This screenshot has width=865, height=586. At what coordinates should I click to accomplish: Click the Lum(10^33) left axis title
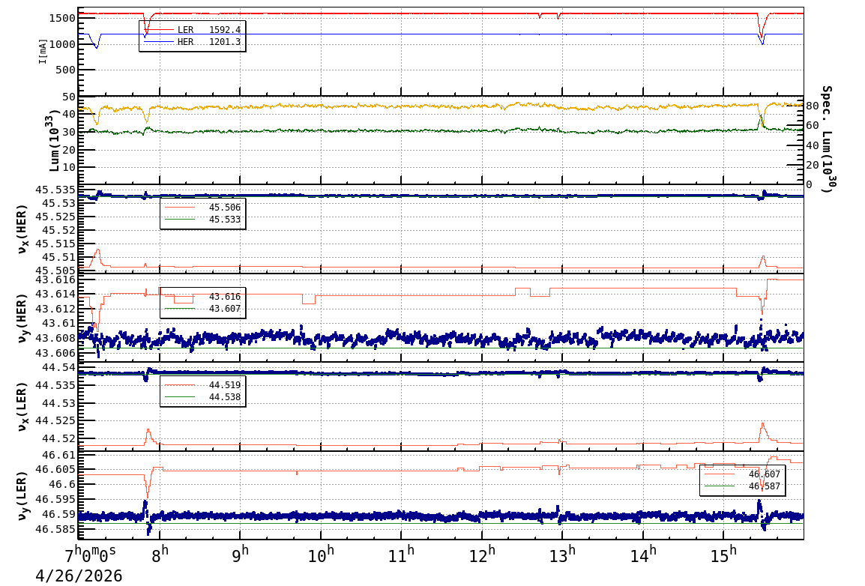tap(53, 142)
